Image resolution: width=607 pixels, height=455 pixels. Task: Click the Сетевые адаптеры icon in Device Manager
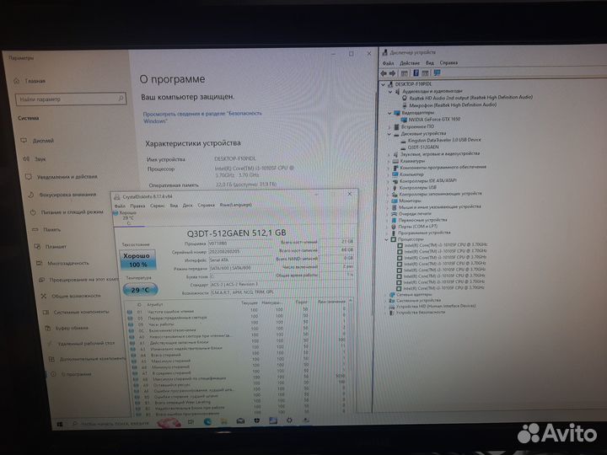[392, 295]
